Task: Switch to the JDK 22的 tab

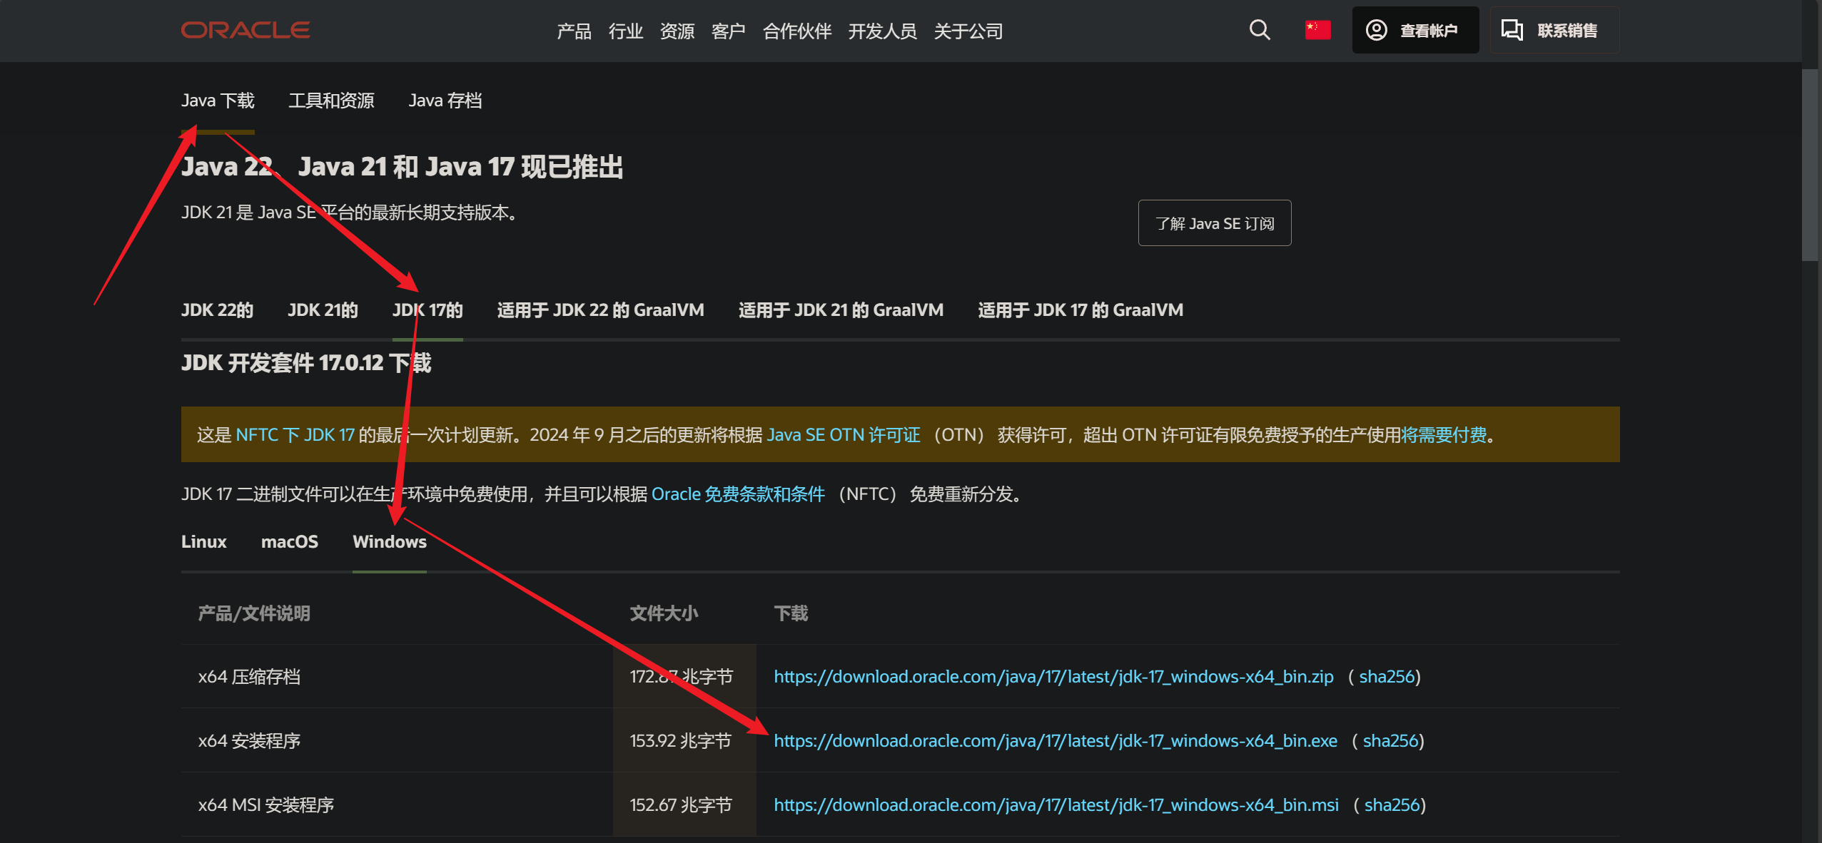Action: (x=217, y=310)
